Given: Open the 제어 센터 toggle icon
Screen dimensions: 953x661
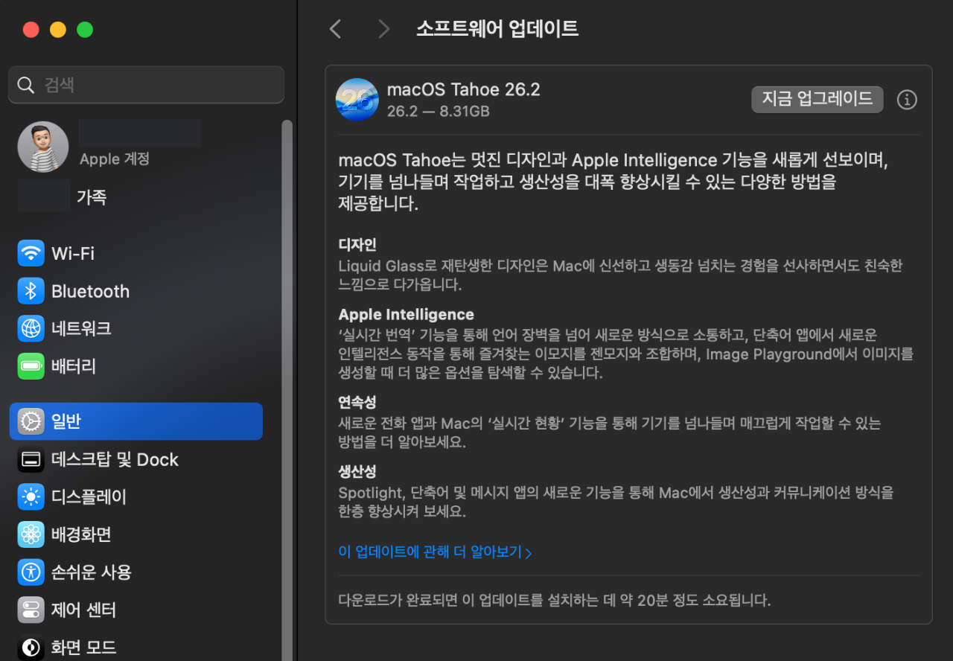Looking at the screenshot, I should coord(31,610).
